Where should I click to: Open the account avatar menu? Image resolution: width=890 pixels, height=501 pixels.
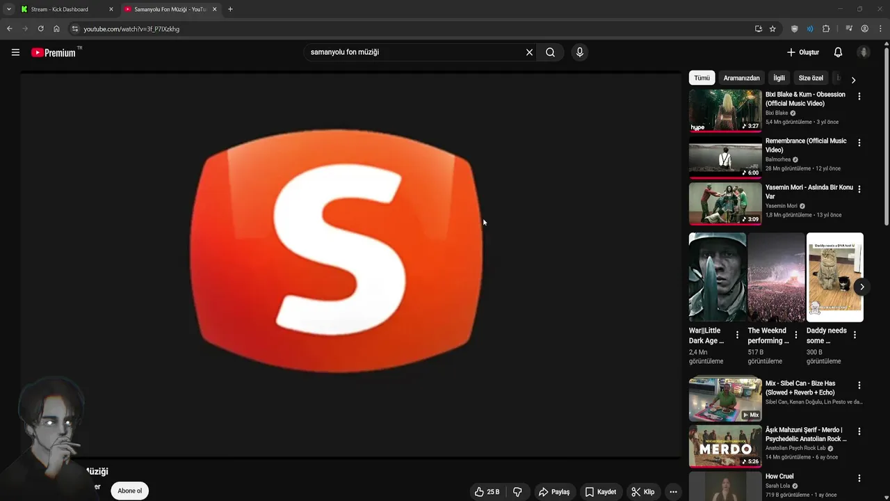point(864,52)
